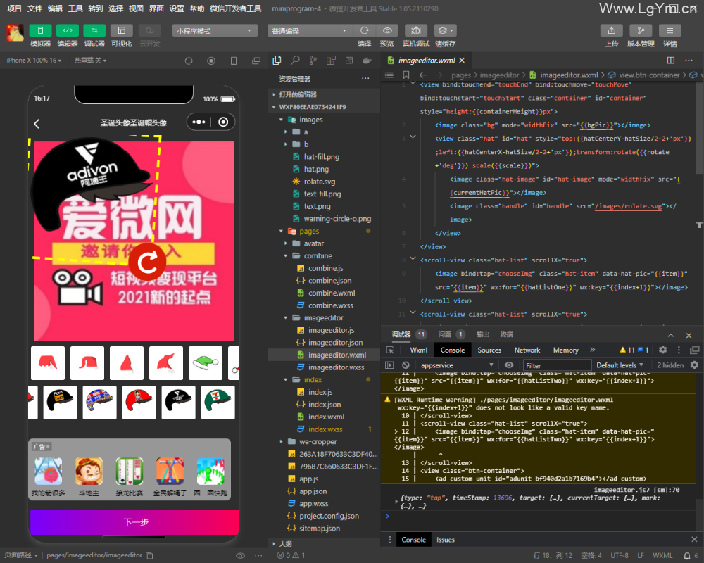Open index.wxss file

point(325,429)
